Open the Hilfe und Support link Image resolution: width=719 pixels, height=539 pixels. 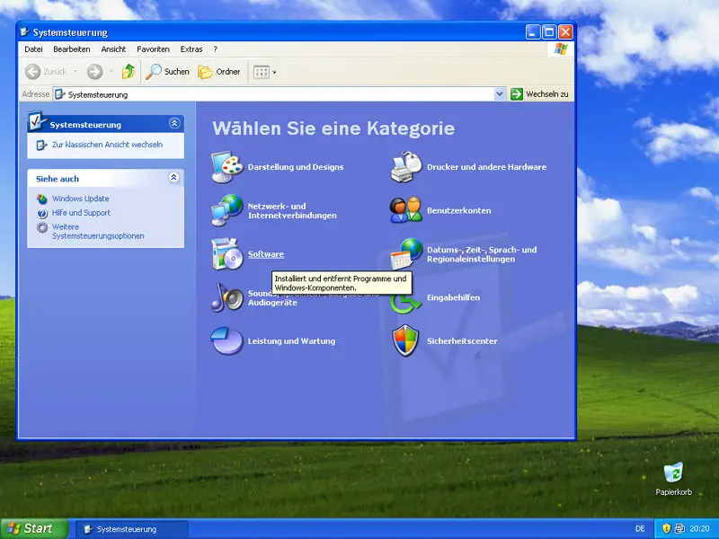[x=81, y=213]
